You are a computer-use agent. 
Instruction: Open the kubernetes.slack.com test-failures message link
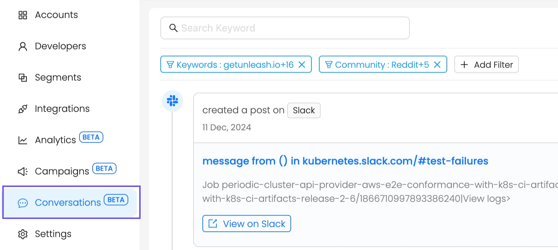click(x=345, y=161)
